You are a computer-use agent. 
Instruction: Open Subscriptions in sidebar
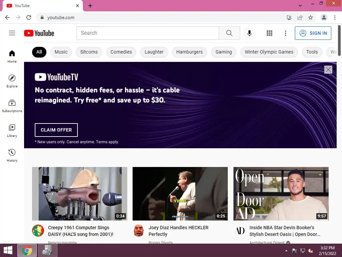point(12,106)
